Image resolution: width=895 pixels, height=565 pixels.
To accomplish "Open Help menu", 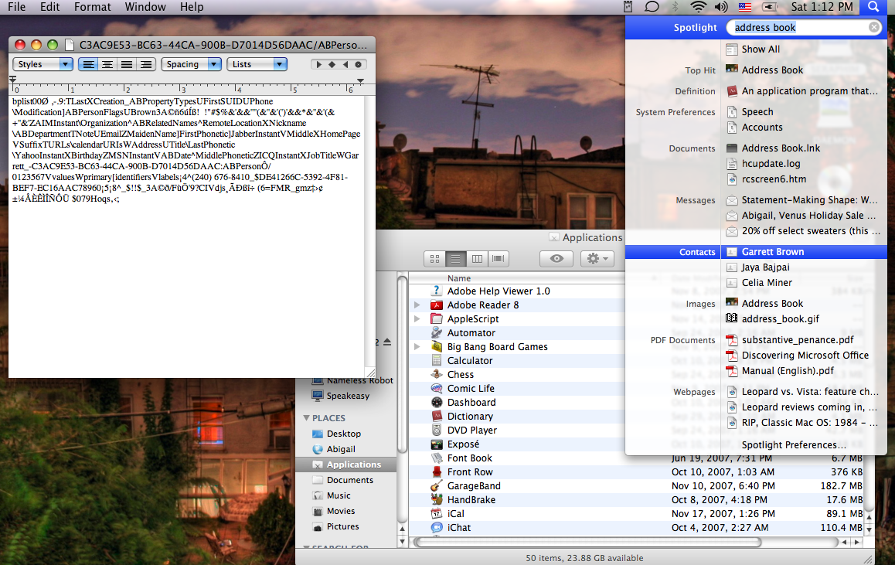I will point(192,7).
